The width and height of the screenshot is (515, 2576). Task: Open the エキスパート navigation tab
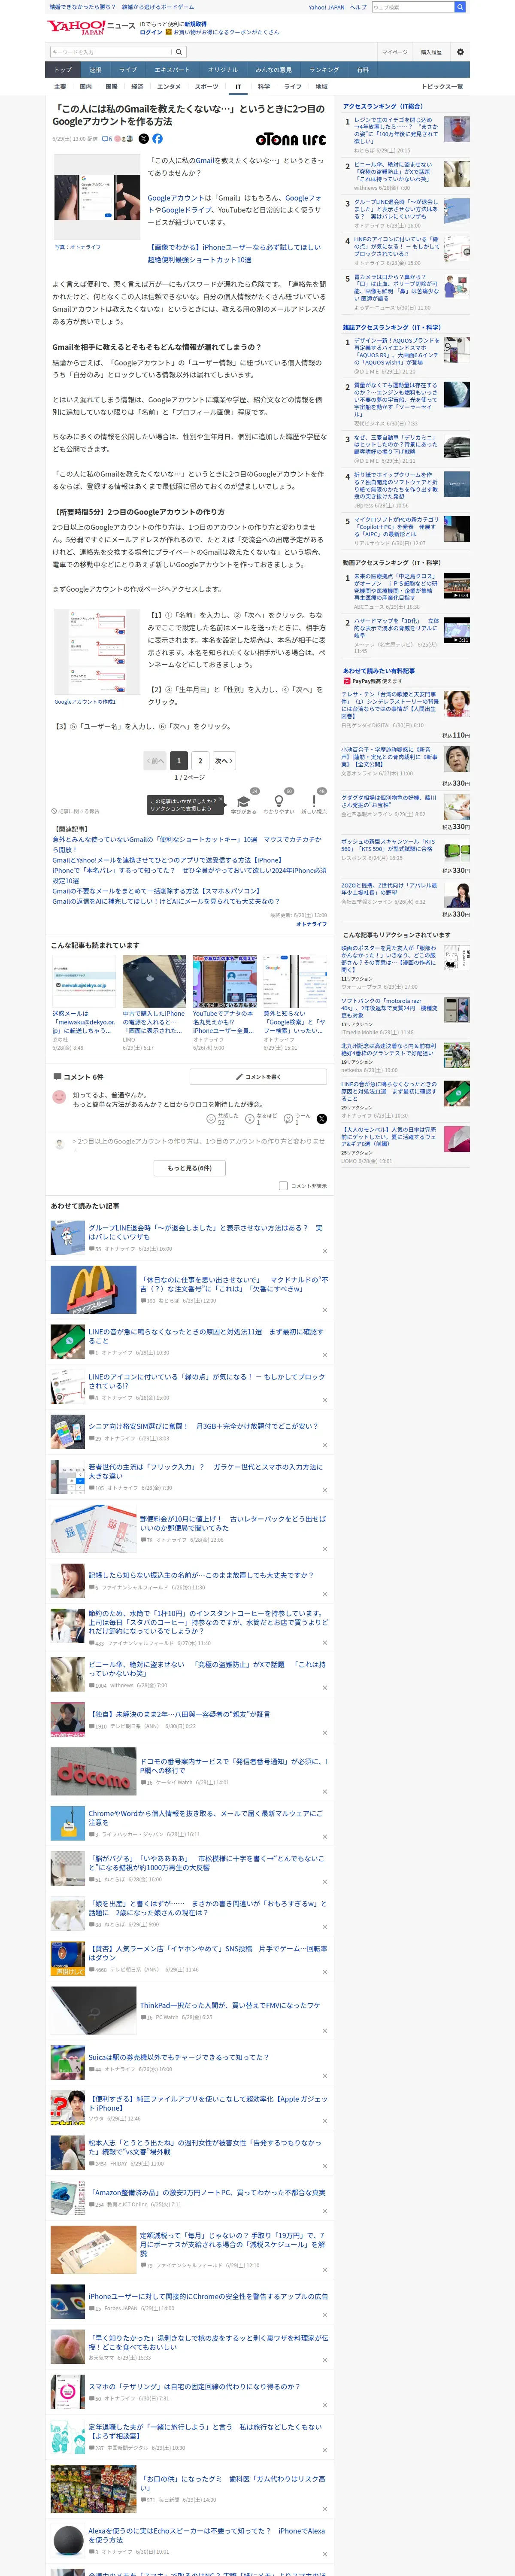(172, 70)
